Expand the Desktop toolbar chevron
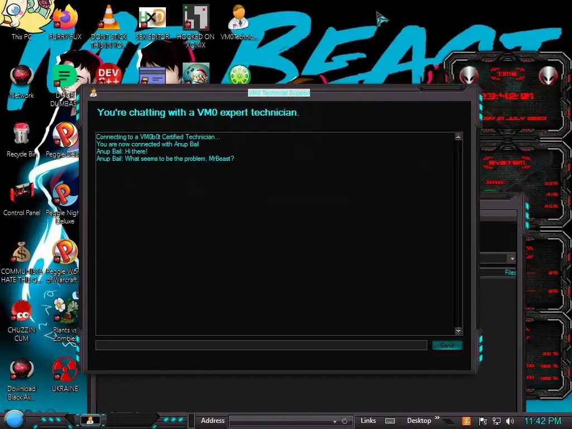This screenshot has height=429, width=572. tap(437, 418)
